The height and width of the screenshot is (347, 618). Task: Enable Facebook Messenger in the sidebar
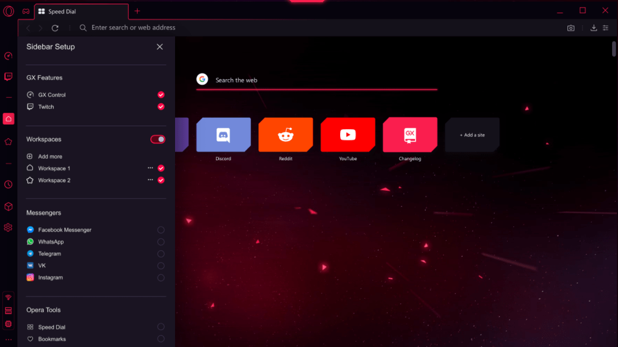161,230
